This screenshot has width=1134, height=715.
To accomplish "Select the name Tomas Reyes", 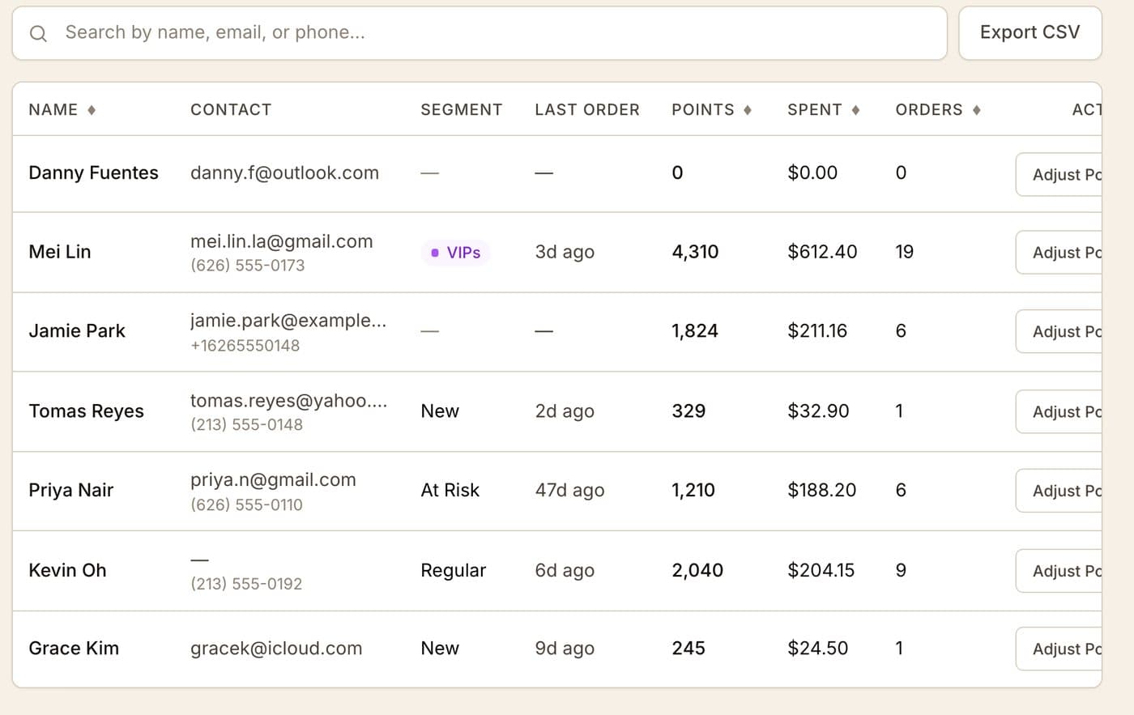I will 86,411.
